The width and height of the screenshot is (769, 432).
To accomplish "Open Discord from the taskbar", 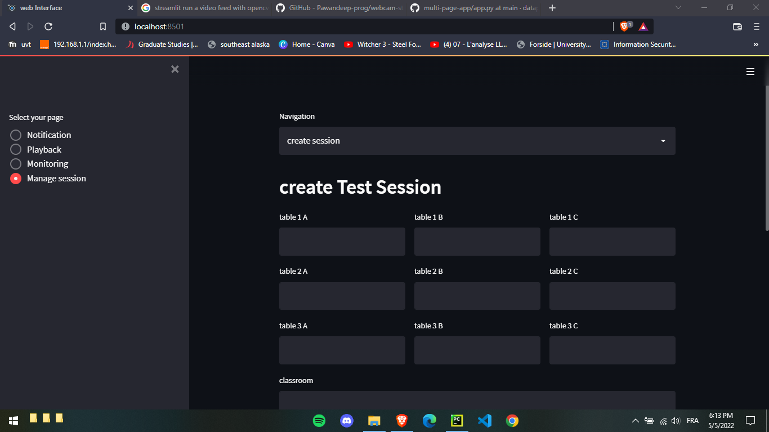I will coord(347,420).
